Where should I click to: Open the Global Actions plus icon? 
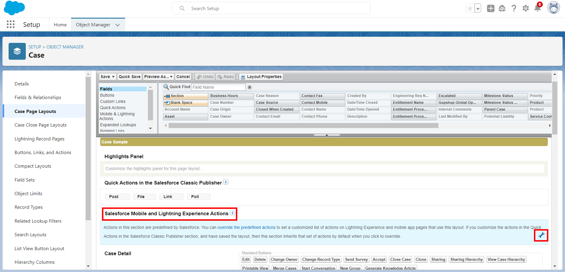coord(491,8)
